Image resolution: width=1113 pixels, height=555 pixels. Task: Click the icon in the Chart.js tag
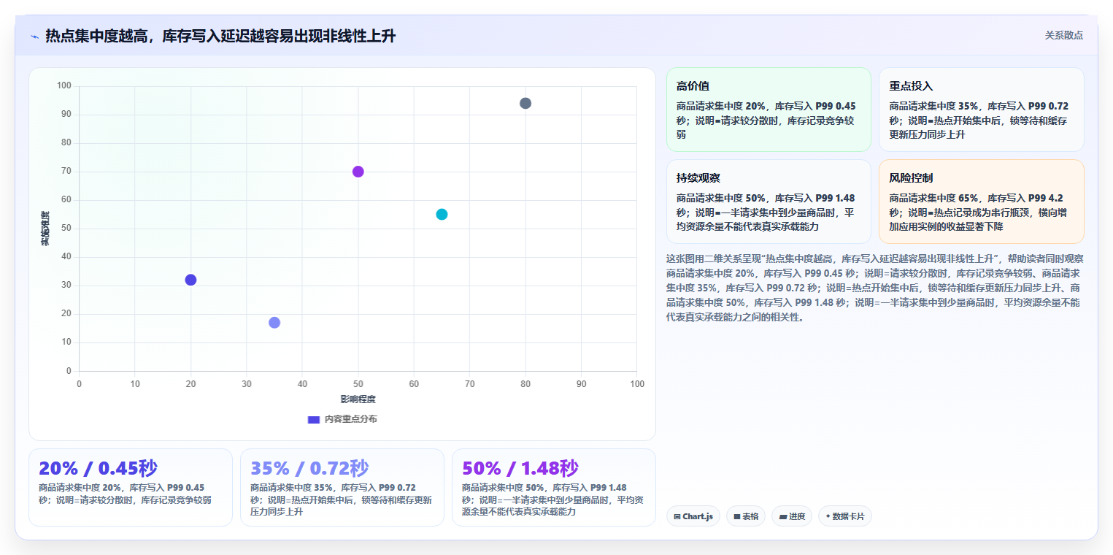tap(677, 517)
